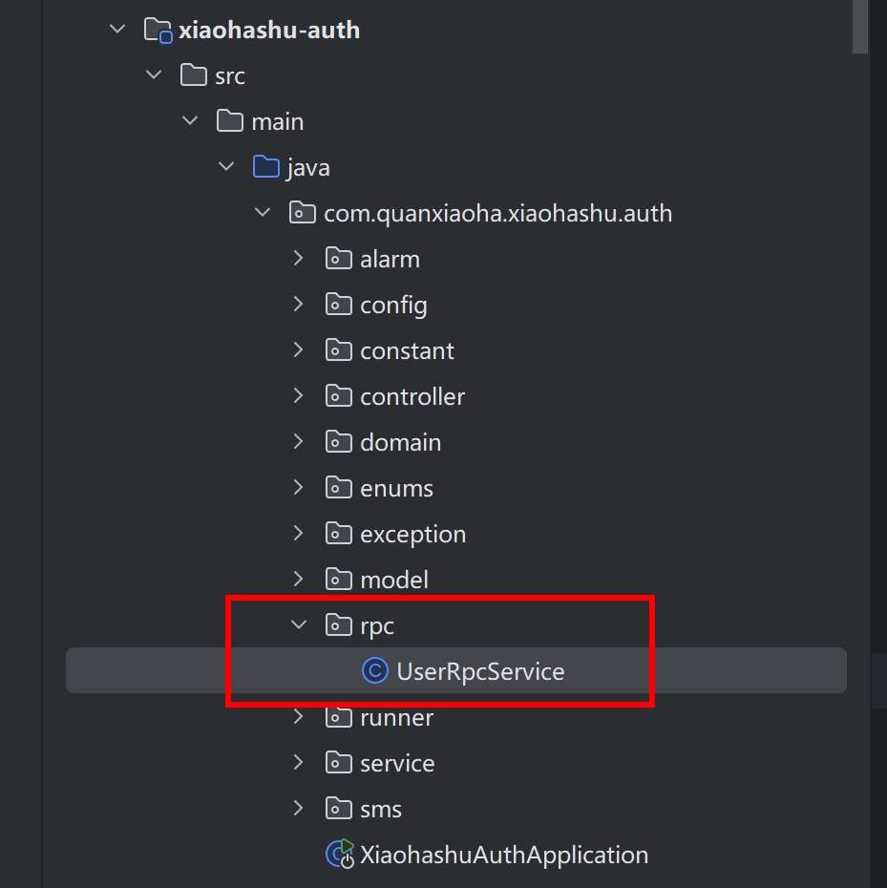Expand the config package chevron

[299, 305]
